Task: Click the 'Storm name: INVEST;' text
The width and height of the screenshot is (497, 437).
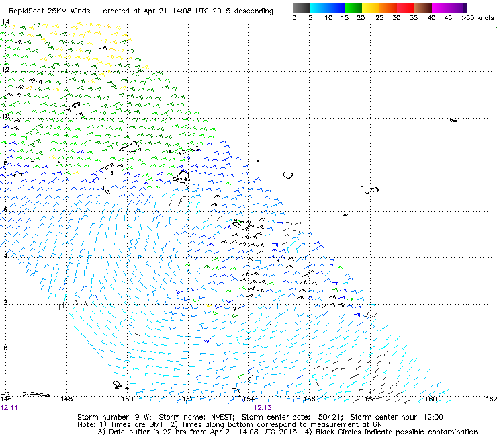Action: 197,417
